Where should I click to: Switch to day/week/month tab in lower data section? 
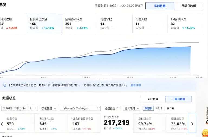pyautogui.click(x=178, y=99)
